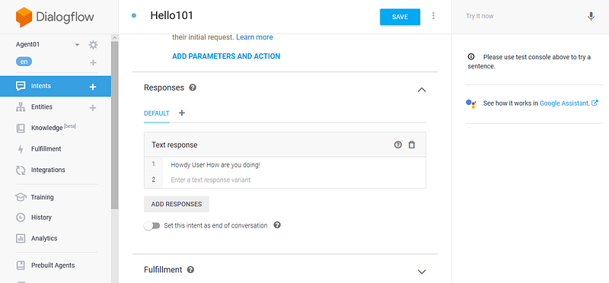Select the en language badge
Viewport: 609px width, 283px height.
(x=24, y=62)
